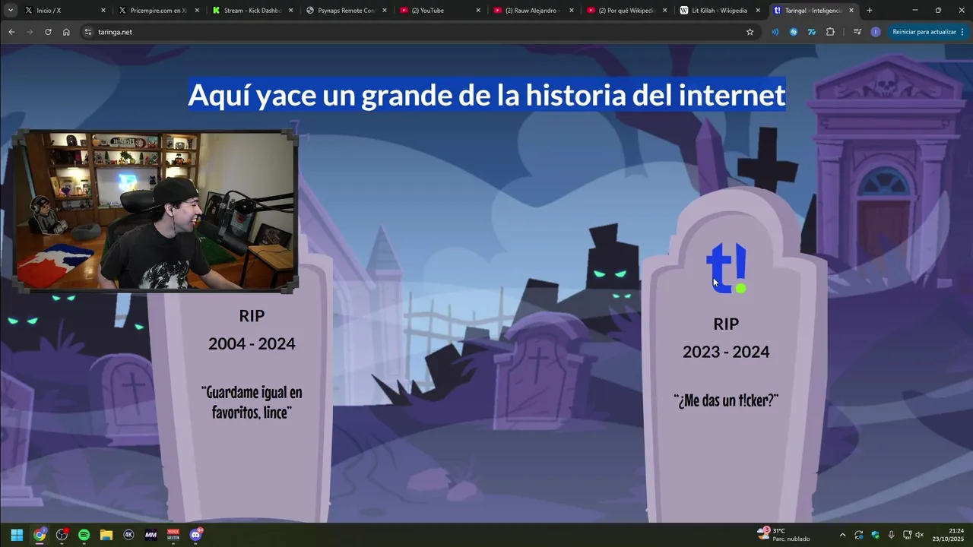
Task: Close the Taringa! tab
Action: click(851, 11)
